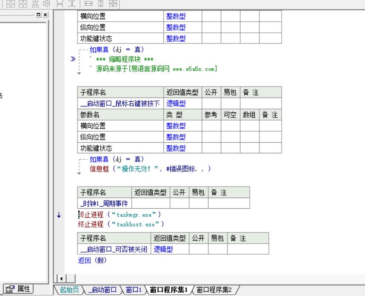Click the align right edges toolbar icon

[x=47, y=3]
